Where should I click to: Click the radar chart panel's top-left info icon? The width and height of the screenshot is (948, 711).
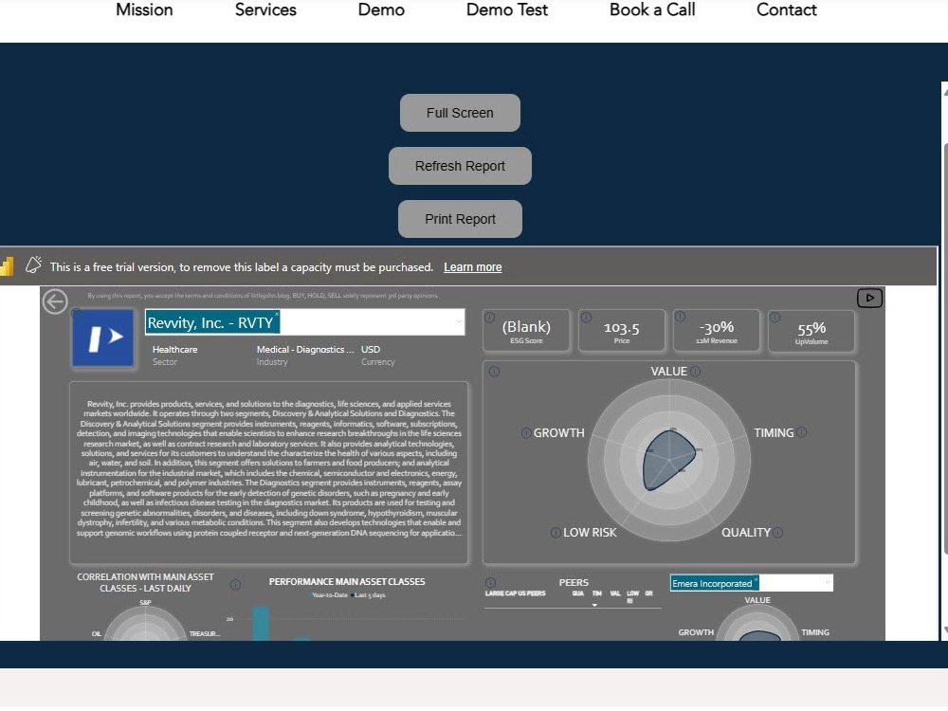[494, 372]
